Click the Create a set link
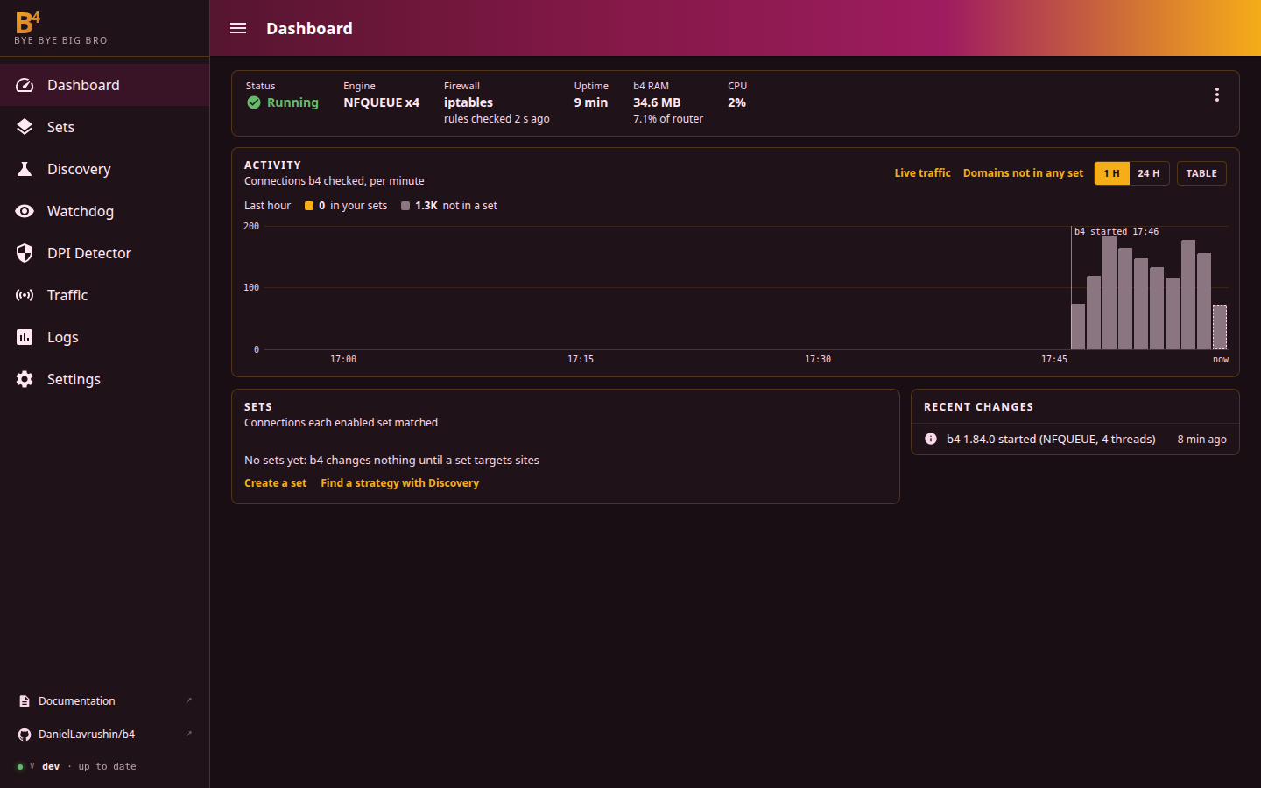The height and width of the screenshot is (788, 1261). [x=275, y=483]
